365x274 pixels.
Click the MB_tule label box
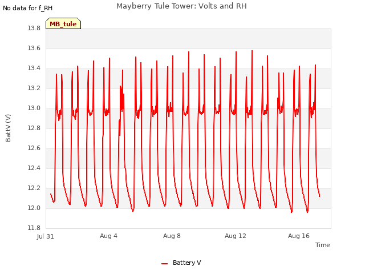(63, 23)
